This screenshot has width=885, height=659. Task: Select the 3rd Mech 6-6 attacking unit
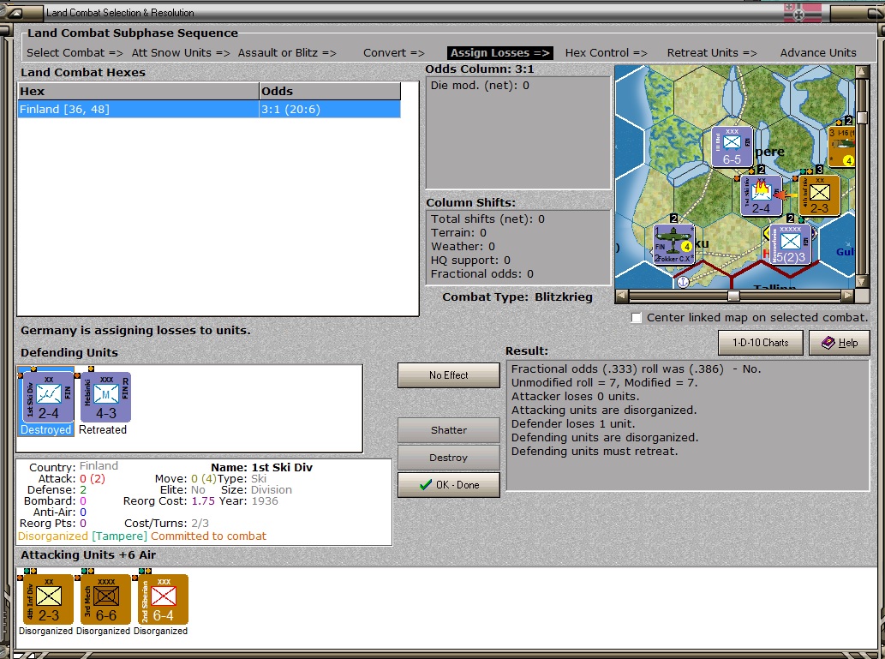[105, 599]
